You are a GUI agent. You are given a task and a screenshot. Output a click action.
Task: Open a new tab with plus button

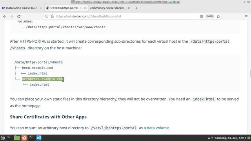tap(136, 8)
